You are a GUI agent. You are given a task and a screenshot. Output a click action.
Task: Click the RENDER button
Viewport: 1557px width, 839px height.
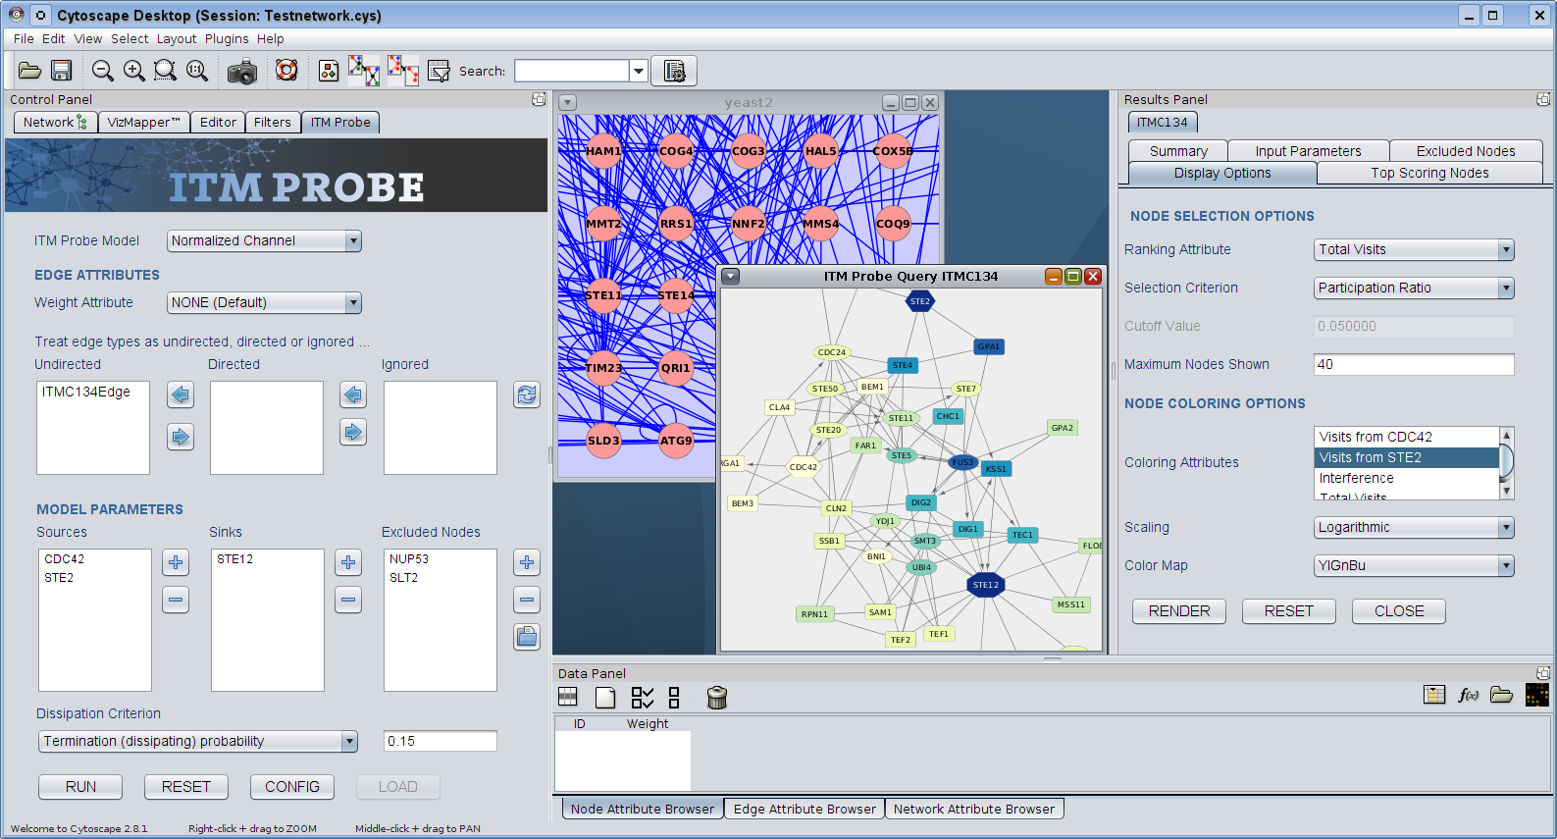(1179, 611)
